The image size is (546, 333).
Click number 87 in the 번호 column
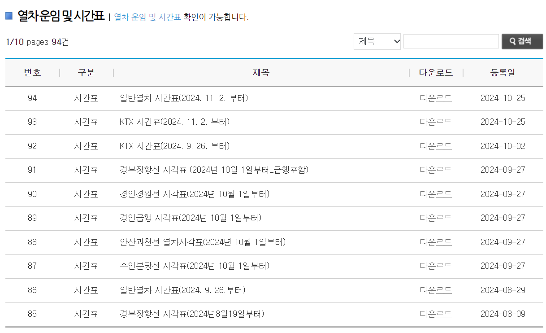tap(32, 266)
